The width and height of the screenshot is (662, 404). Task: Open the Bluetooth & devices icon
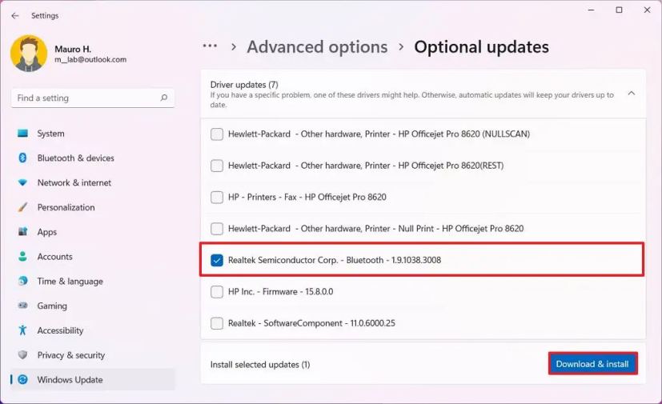click(22, 158)
